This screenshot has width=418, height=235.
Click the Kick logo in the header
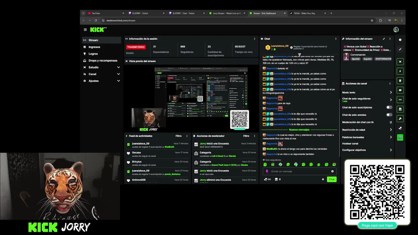pos(98,30)
